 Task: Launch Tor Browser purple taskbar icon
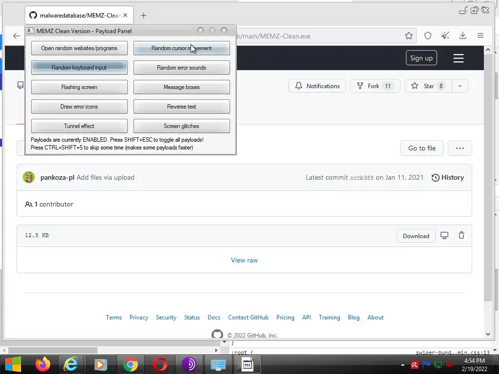click(x=189, y=364)
